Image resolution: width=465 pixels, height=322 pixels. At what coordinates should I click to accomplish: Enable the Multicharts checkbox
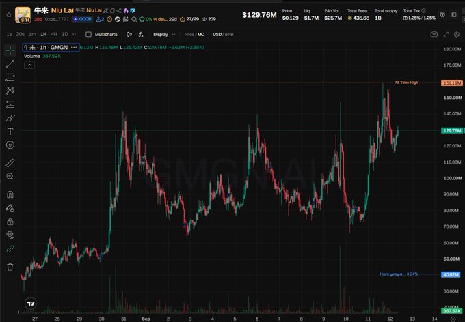pos(88,34)
